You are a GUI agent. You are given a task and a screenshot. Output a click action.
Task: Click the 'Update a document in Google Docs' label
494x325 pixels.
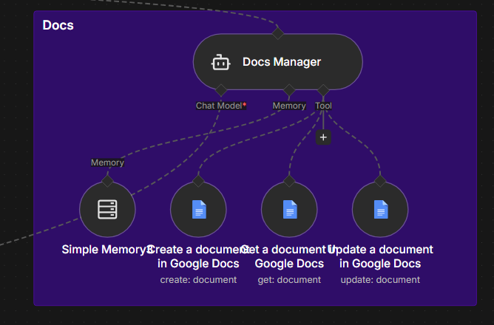[380, 256]
